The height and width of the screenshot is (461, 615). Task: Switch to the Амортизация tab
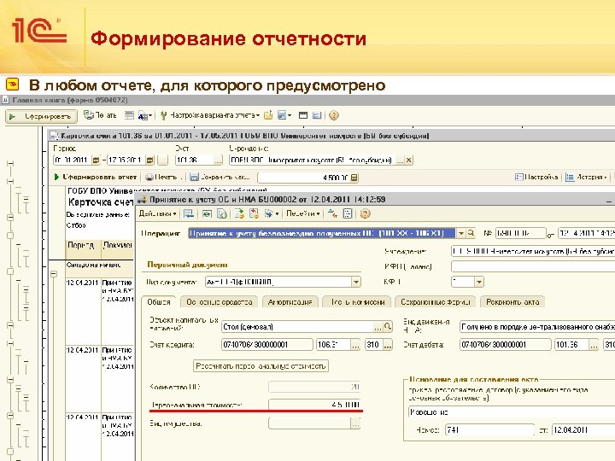point(290,302)
